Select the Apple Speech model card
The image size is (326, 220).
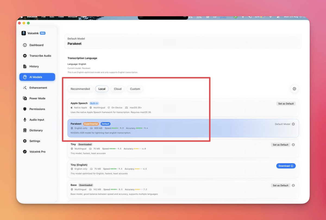pyautogui.click(x=183, y=108)
